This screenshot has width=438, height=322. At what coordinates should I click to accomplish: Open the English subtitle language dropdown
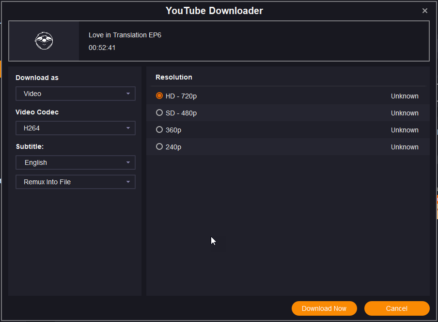[75, 162]
